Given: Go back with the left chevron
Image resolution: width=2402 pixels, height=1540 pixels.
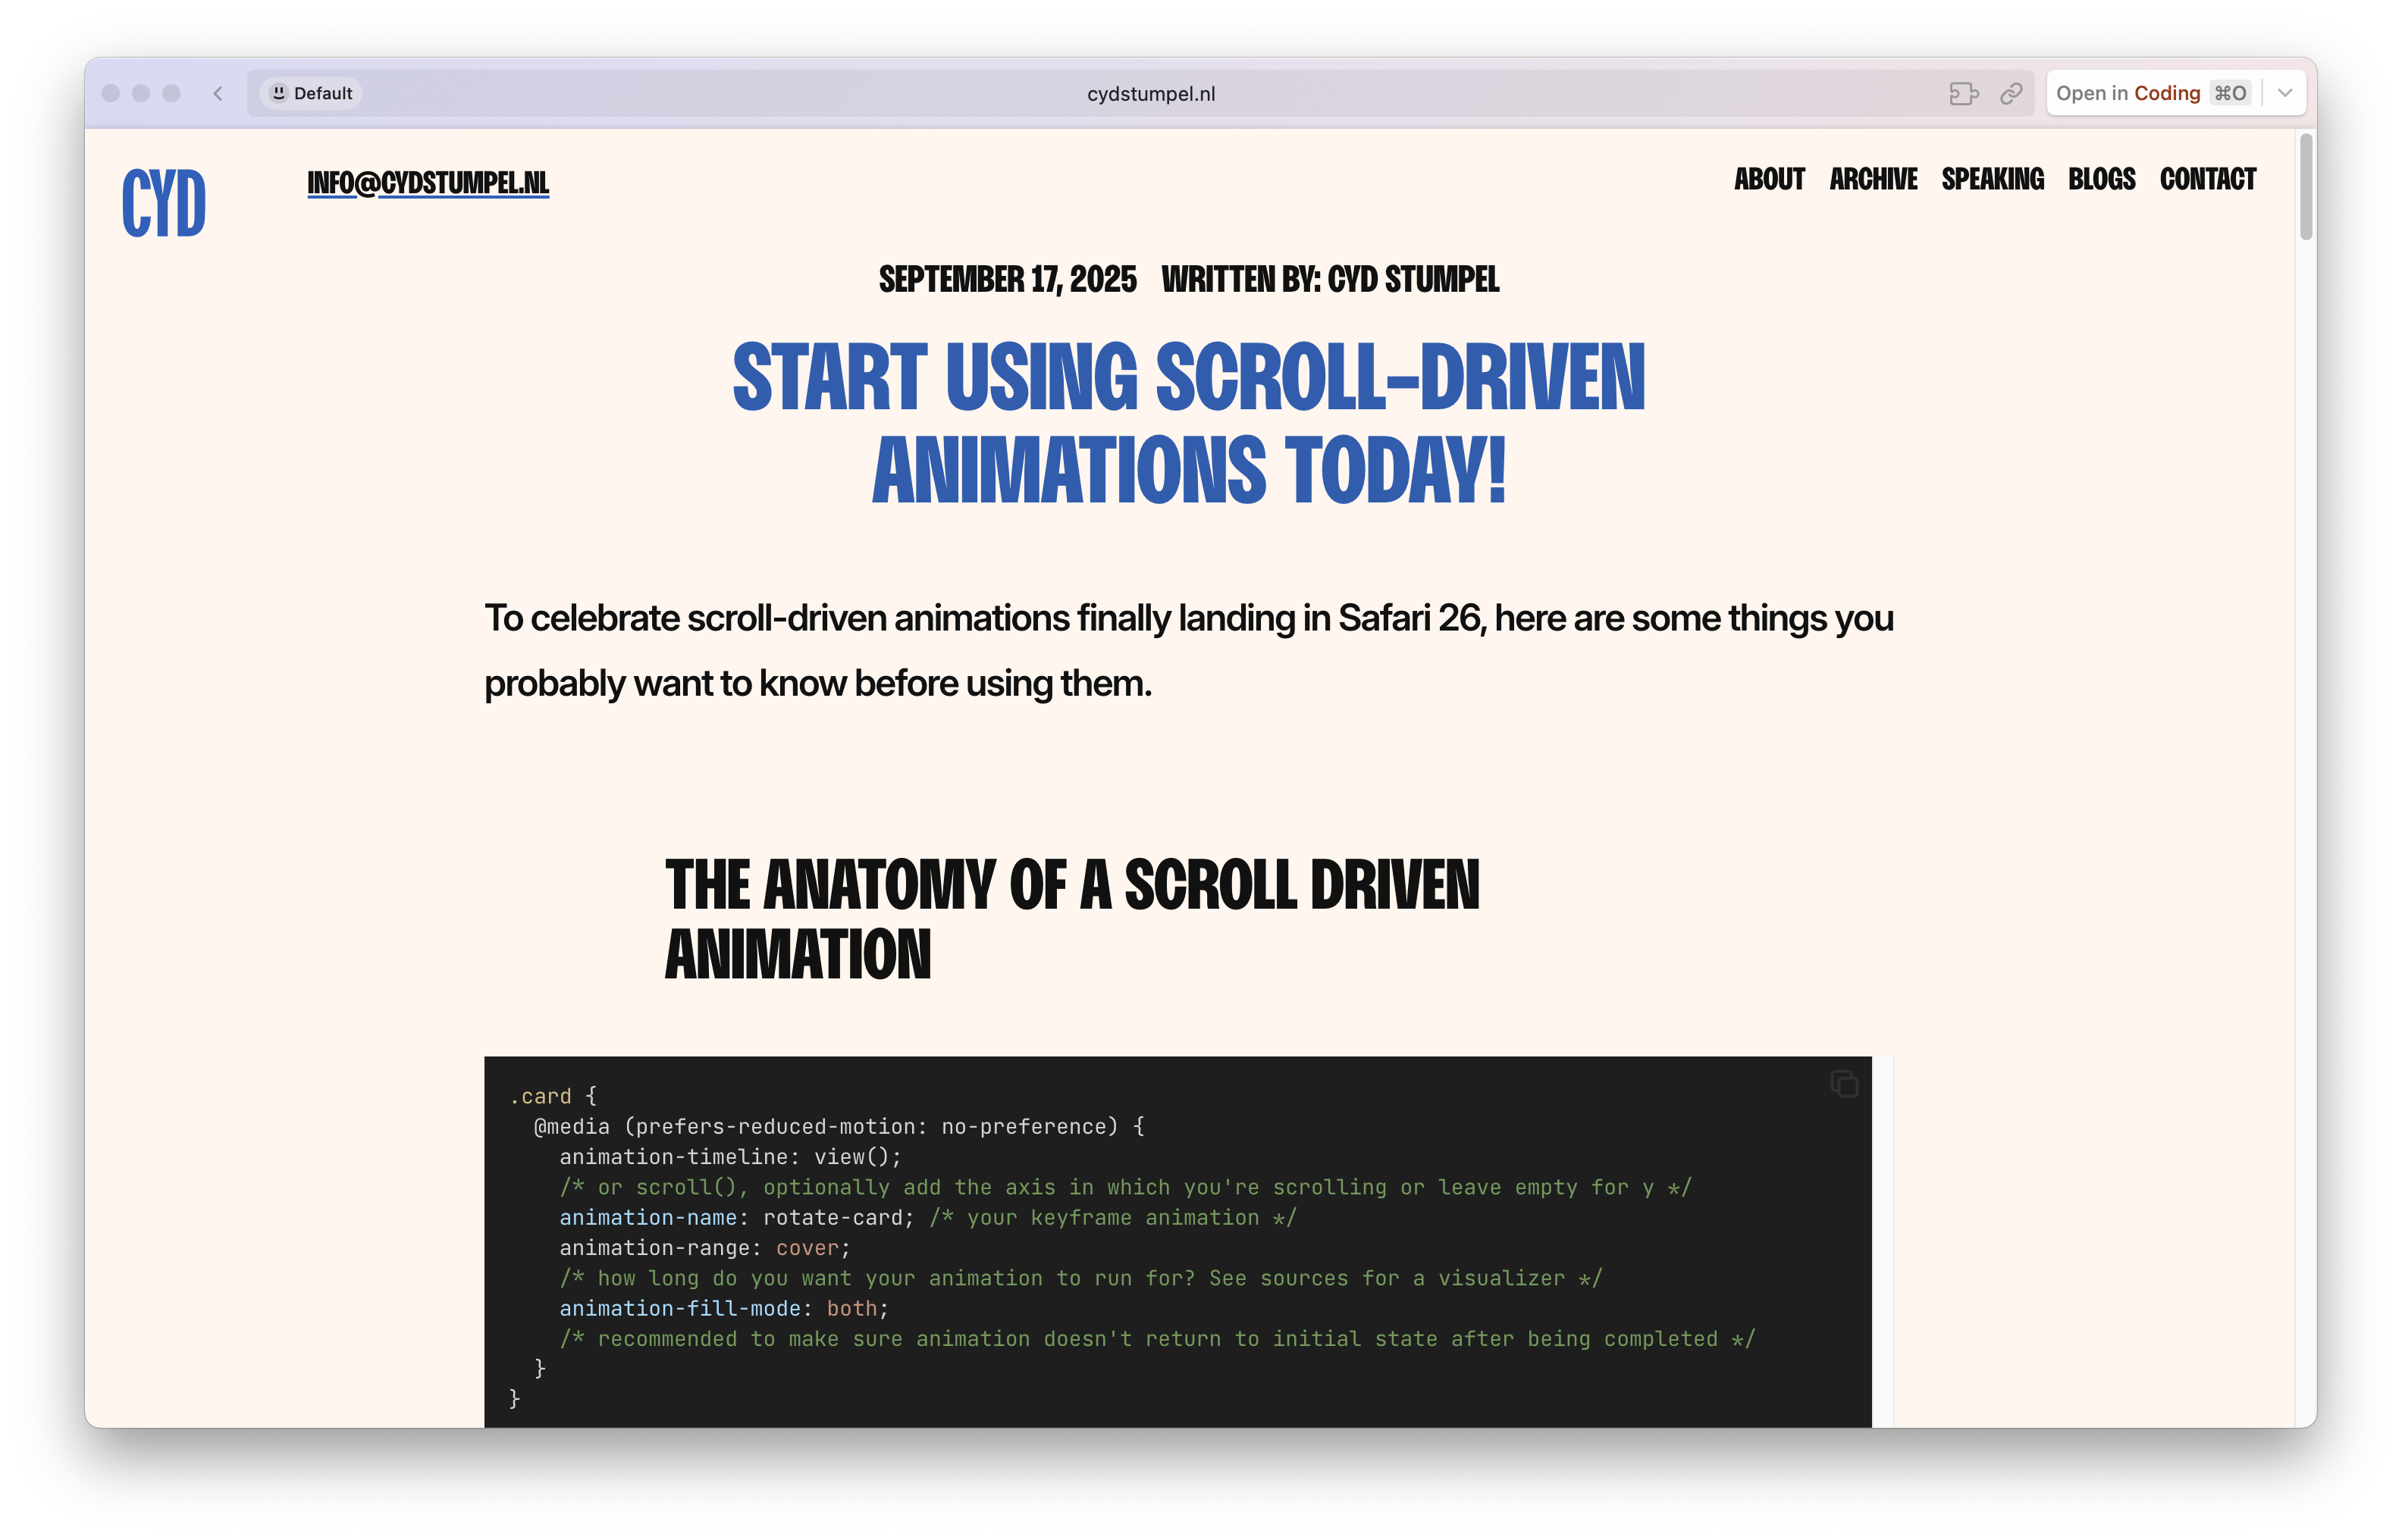Looking at the screenshot, I should pos(218,93).
